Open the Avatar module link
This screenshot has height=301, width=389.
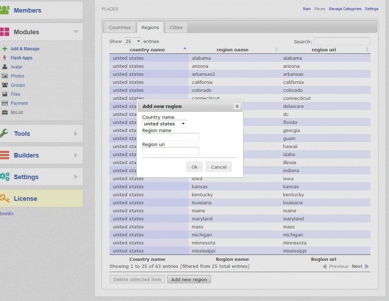(x=17, y=67)
